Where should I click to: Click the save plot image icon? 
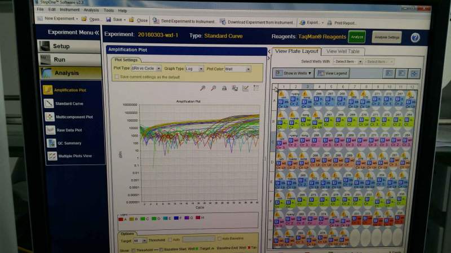[235, 88]
